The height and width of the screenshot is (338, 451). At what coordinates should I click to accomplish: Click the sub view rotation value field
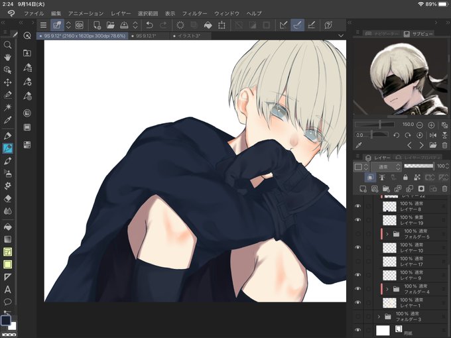point(361,135)
